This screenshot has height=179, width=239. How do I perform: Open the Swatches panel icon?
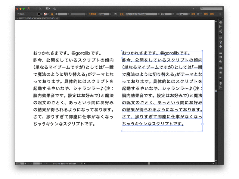tap(221, 38)
